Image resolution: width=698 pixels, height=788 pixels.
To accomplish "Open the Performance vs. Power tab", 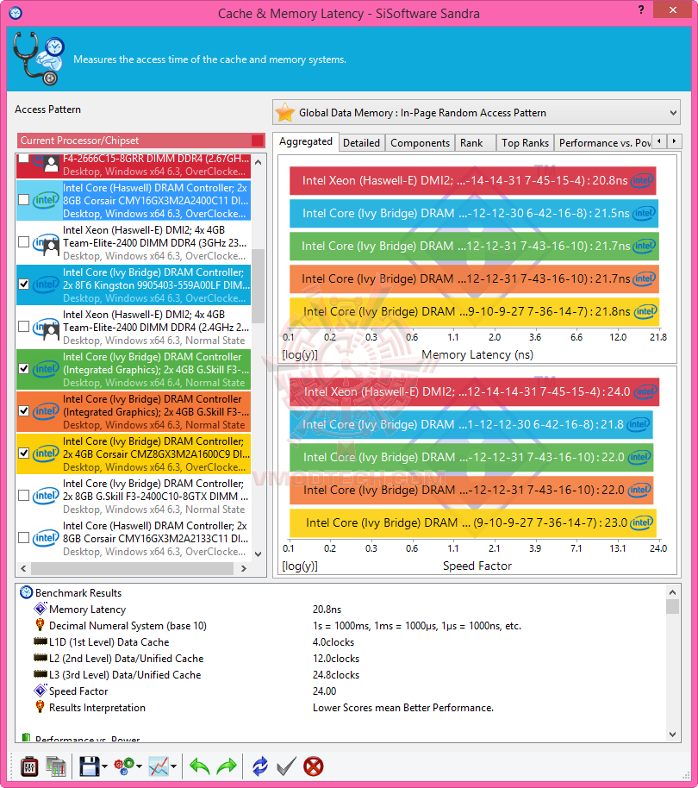I will click(603, 143).
